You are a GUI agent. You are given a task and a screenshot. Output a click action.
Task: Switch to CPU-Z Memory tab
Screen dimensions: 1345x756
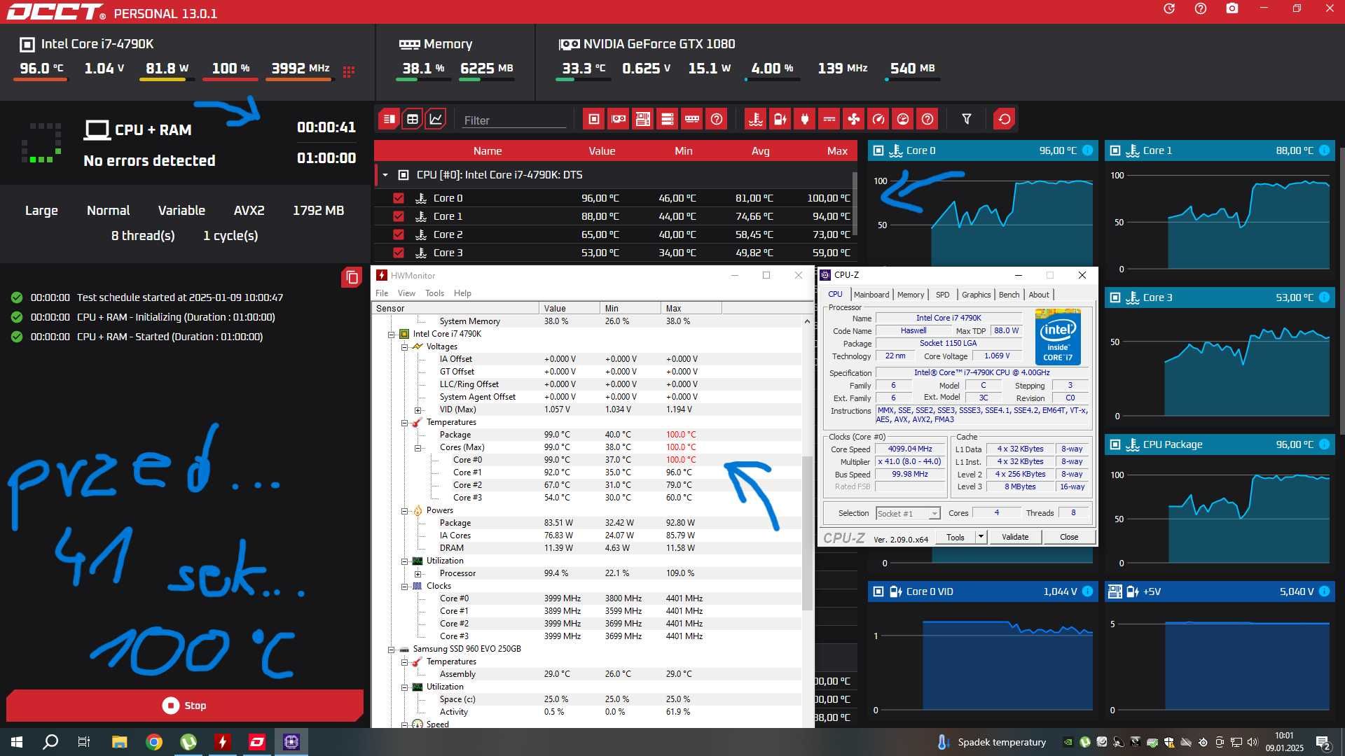[x=911, y=295]
